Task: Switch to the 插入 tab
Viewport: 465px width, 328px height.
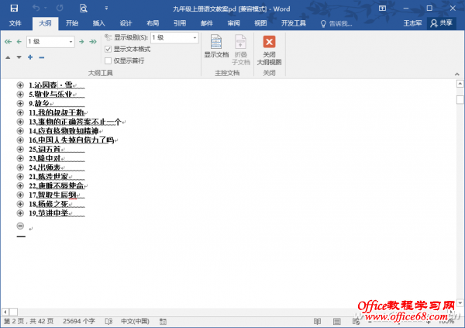Action: tap(99, 23)
